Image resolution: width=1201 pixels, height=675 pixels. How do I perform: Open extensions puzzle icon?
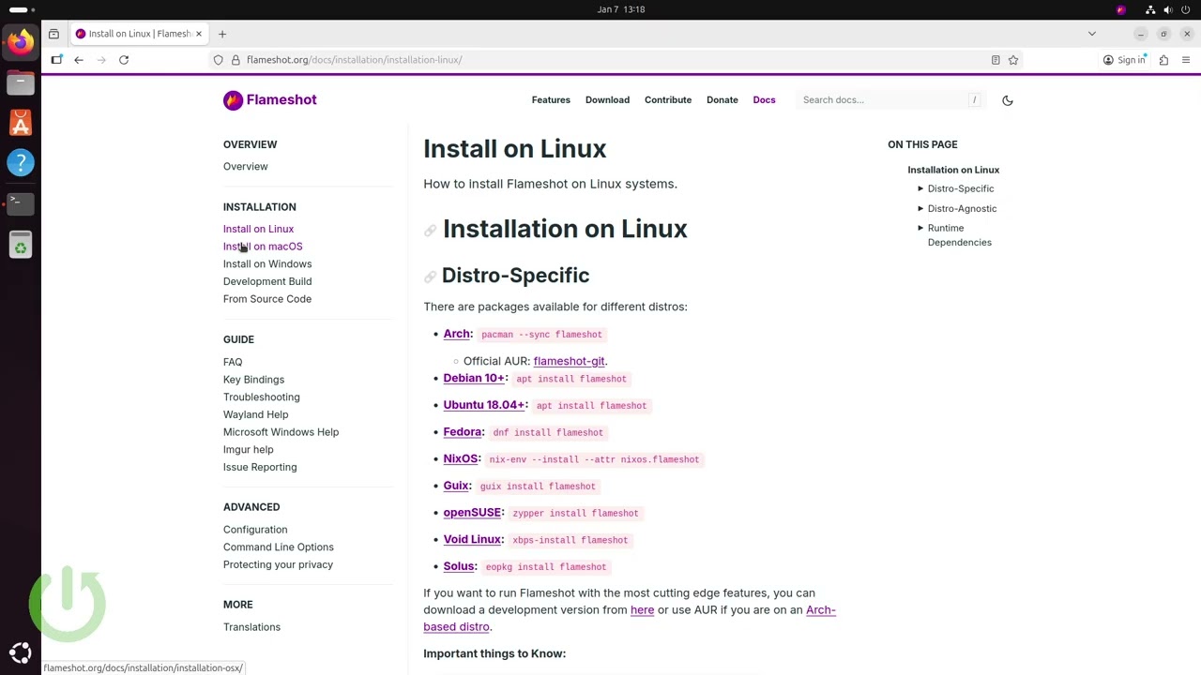tap(1163, 60)
